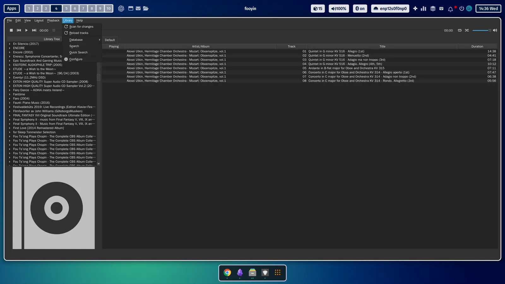Open the Help menu
Screen dimensions: 505x284
80,21
